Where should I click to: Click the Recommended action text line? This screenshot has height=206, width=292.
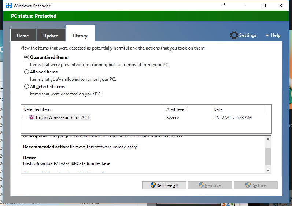(x=81, y=147)
